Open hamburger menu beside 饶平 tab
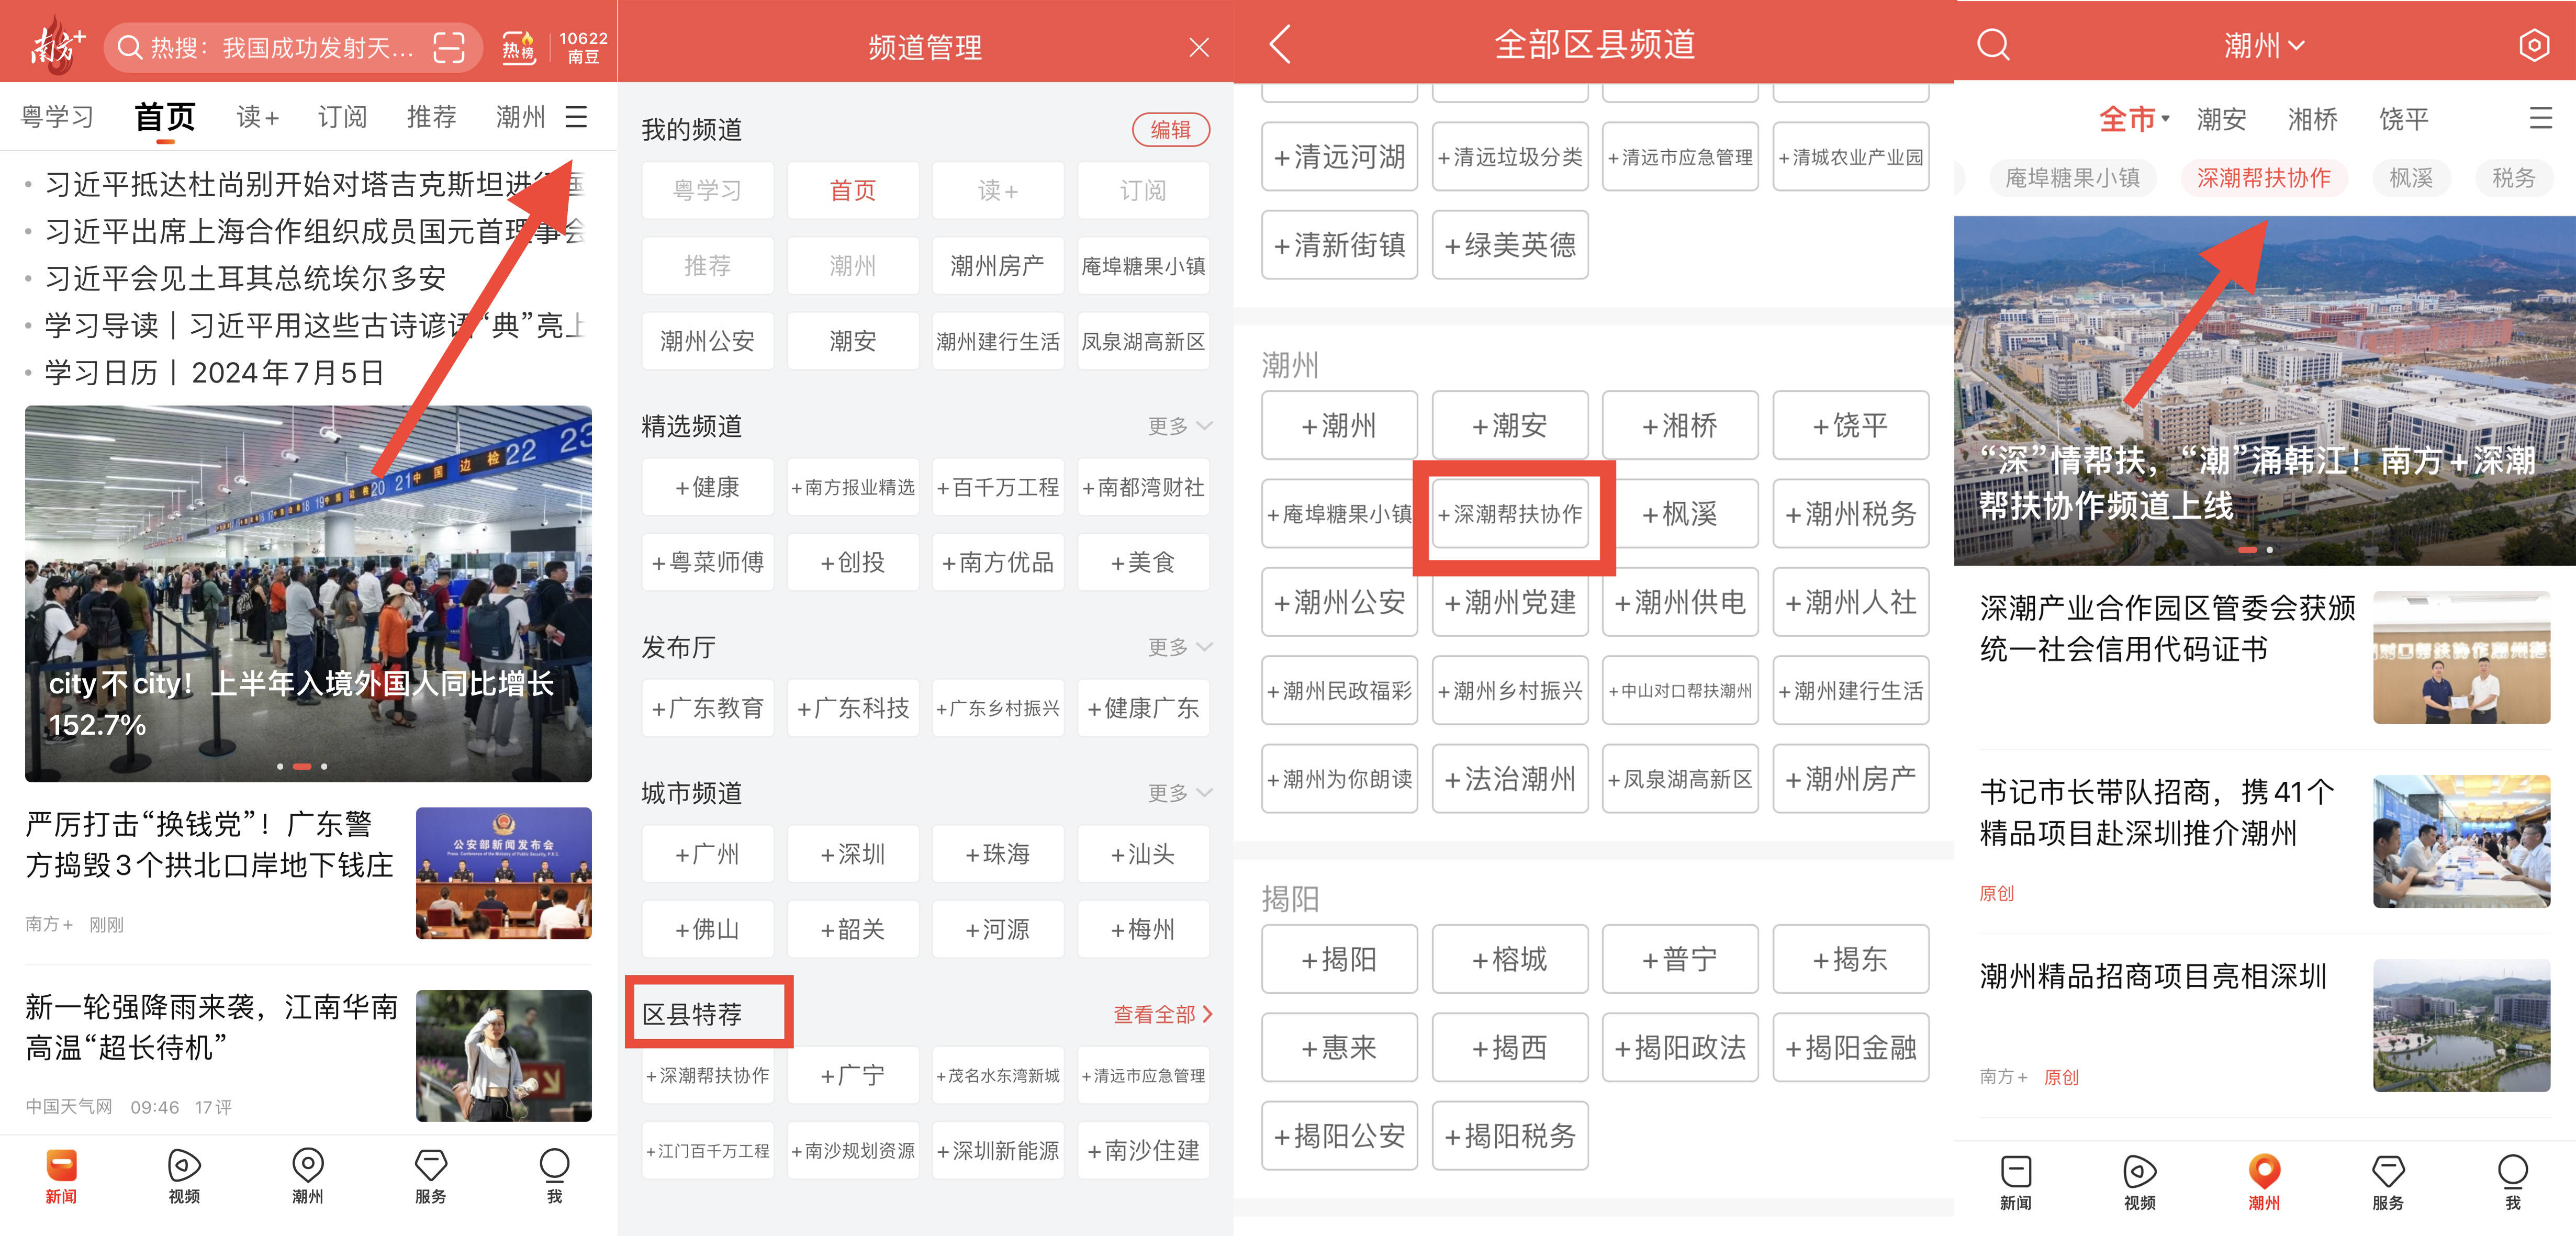This screenshot has width=2576, height=1236. [x=2540, y=119]
